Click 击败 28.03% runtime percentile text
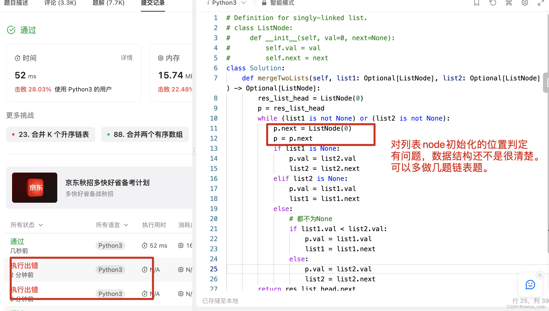 coord(33,89)
